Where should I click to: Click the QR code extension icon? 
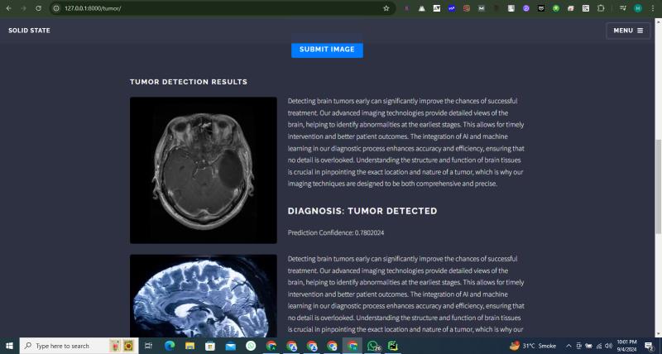(x=586, y=8)
